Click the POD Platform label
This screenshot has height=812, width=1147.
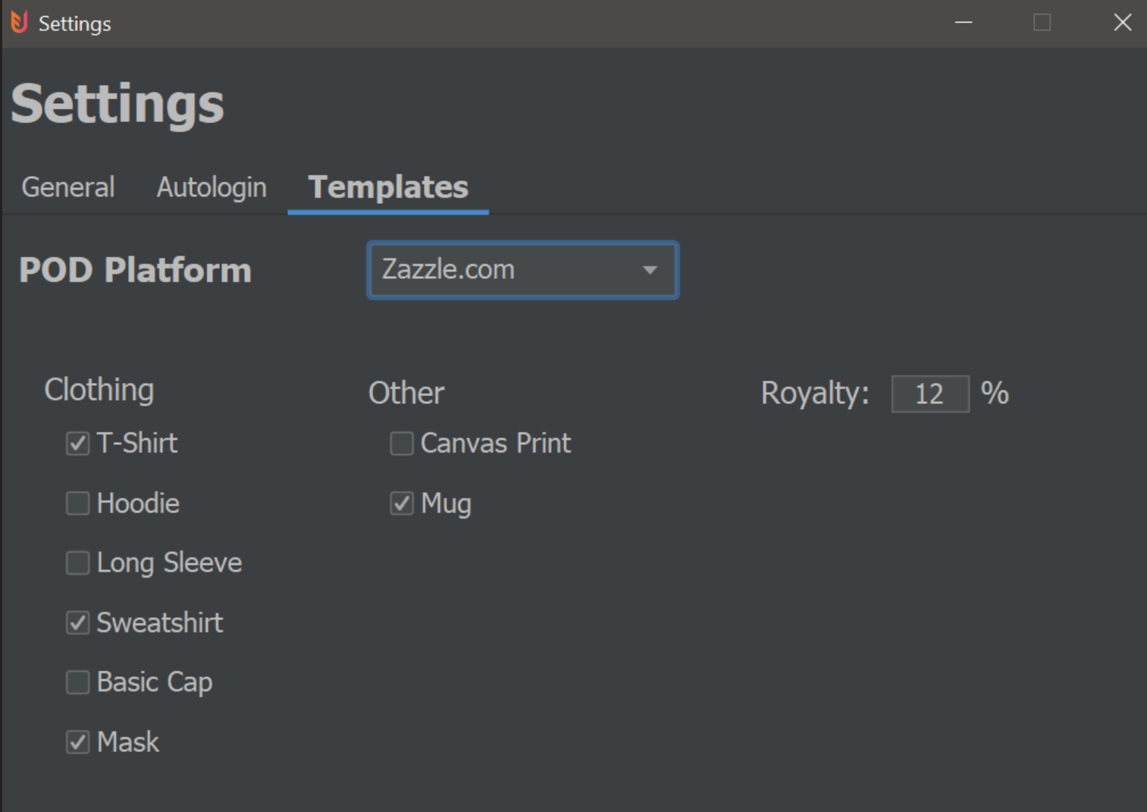coord(135,271)
